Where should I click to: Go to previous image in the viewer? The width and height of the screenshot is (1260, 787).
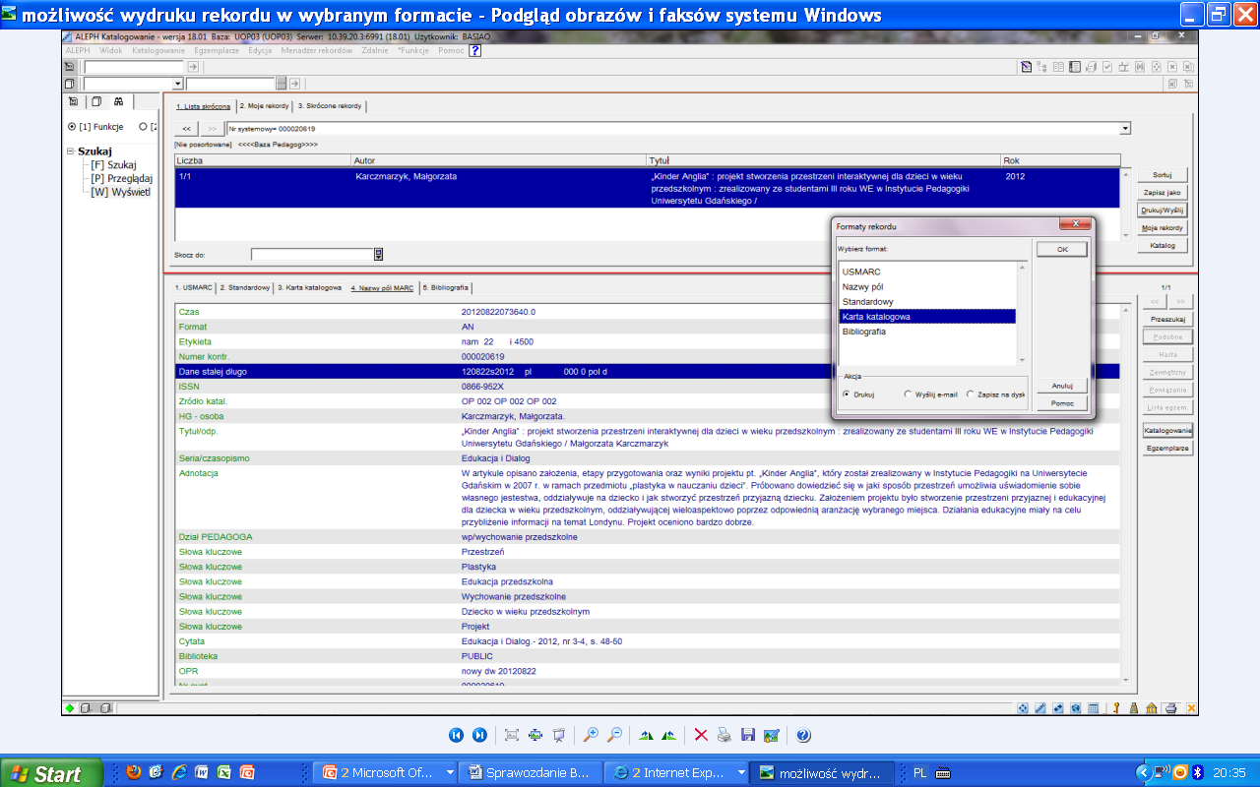coord(456,735)
